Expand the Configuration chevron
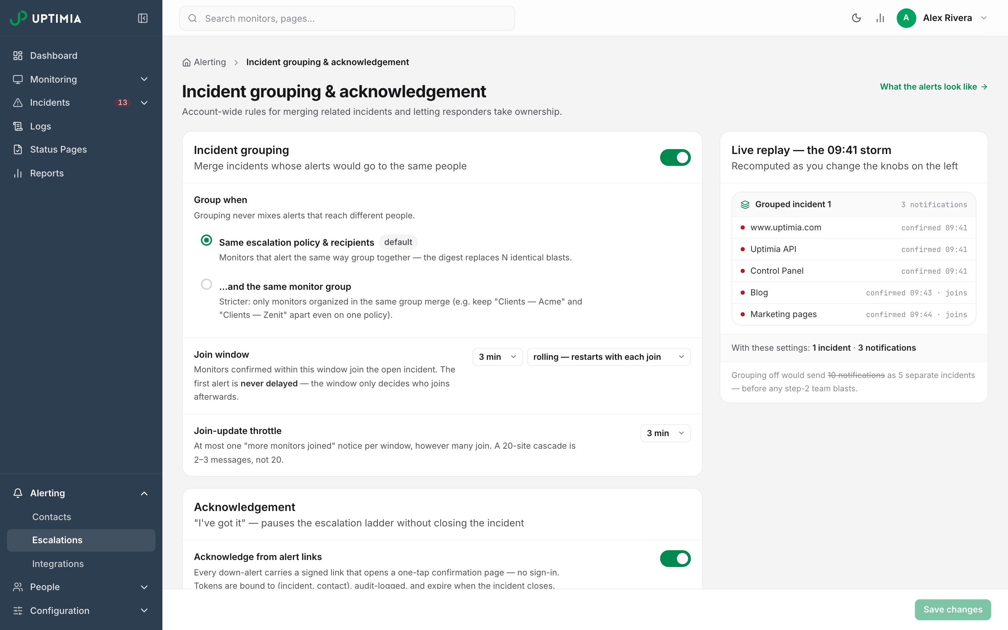 [x=144, y=610]
